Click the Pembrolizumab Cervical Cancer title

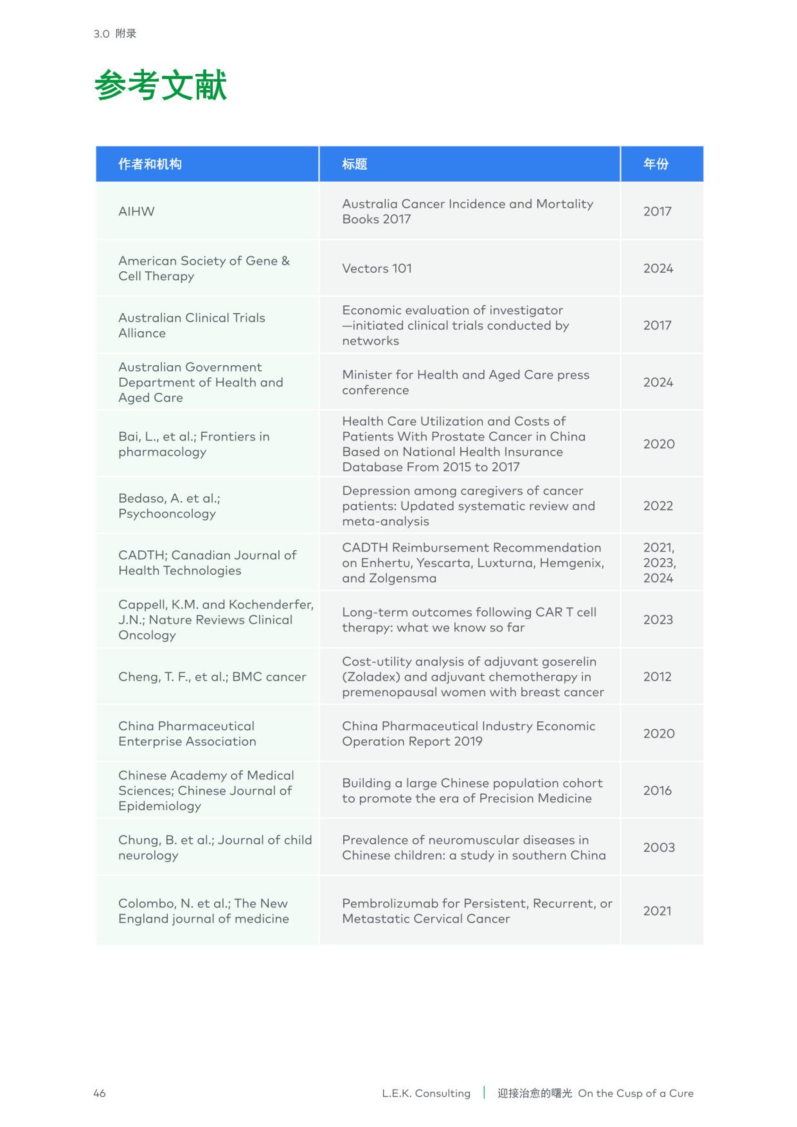(x=477, y=911)
